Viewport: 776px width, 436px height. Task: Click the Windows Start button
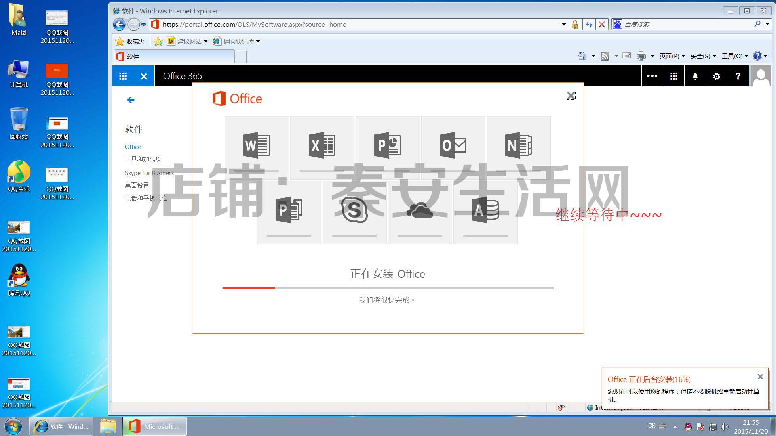pos(14,426)
